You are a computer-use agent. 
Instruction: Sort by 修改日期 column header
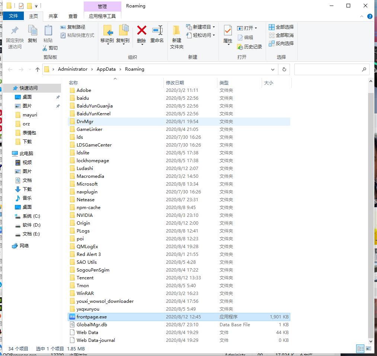pos(175,83)
